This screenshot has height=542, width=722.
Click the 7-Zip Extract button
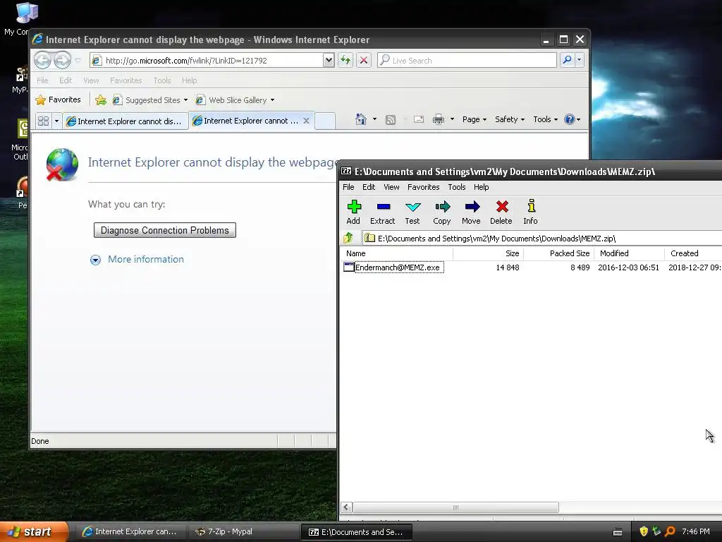pos(383,212)
